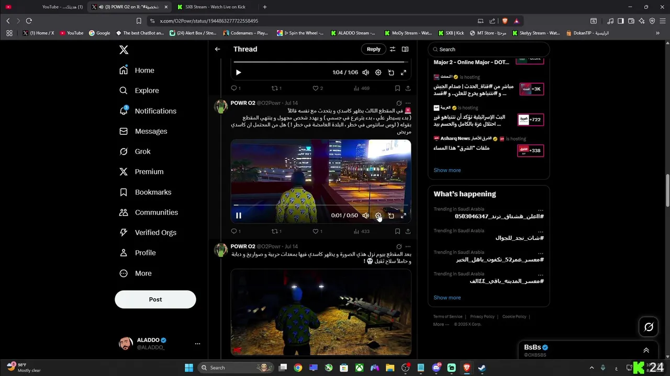Open Brave Shields lion icon in the address bar
The image size is (670, 376).
(505, 21)
